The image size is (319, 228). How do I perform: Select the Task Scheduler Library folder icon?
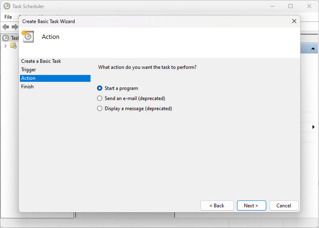13,46
